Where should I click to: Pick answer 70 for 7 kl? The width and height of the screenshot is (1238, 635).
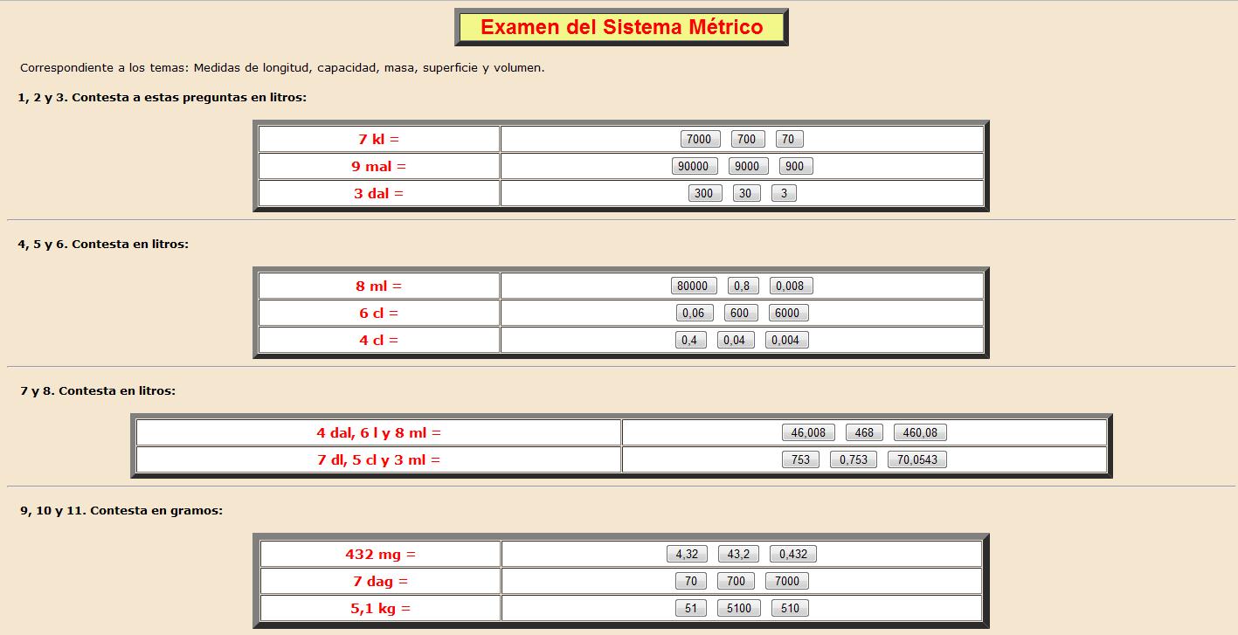tap(788, 139)
